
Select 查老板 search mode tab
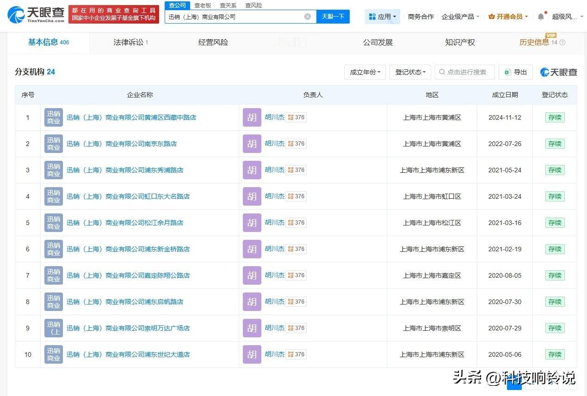(x=203, y=6)
